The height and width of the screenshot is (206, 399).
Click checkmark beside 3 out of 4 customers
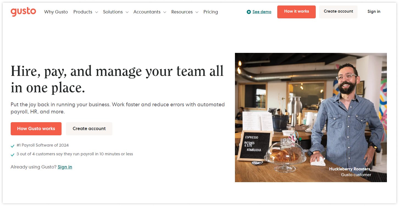click(x=12, y=154)
